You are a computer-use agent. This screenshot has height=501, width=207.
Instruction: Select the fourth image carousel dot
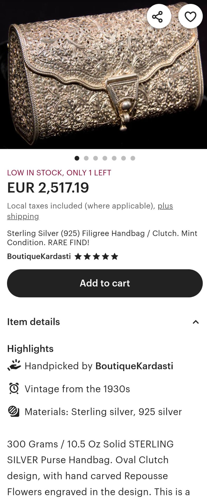pyautogui.click(x=105, y=158)
